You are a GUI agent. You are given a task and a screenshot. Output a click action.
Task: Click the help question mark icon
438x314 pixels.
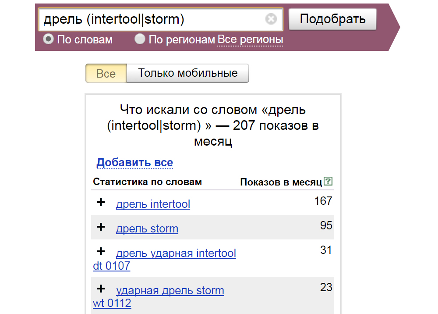tap(328, 181)
